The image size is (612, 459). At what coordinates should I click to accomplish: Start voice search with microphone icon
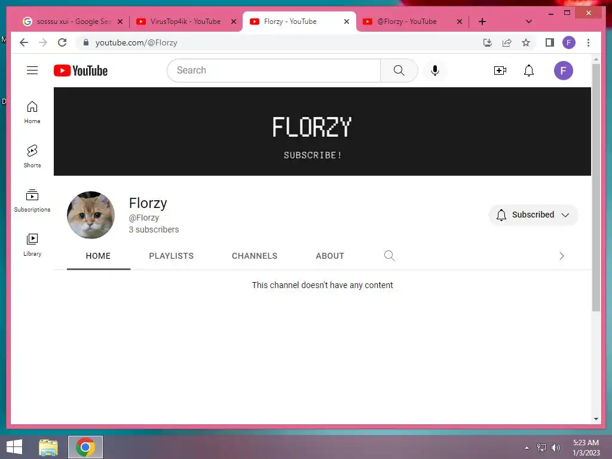pos(435,71)
